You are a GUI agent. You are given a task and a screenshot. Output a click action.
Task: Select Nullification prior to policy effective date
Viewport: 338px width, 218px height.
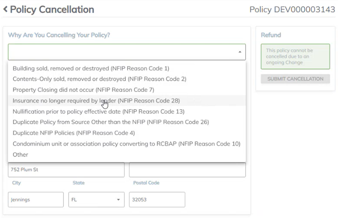pos(98,112)
